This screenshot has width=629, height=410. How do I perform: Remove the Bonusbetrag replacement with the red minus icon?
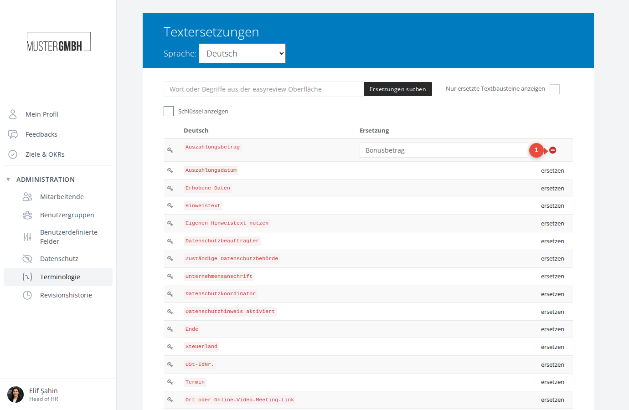(552, 150)
